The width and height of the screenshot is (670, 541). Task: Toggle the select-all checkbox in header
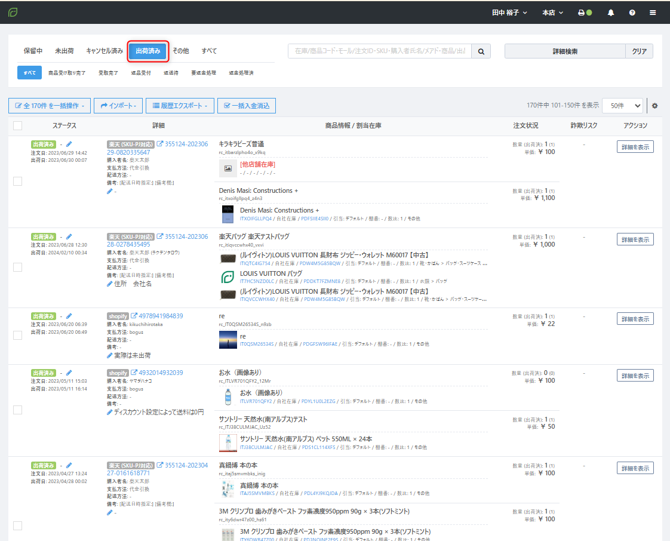point(18,125)
